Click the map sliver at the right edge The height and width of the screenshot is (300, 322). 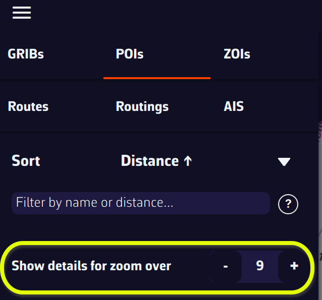tap(320, 202)
